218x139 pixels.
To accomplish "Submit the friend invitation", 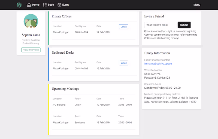I will pyautogui.click(x=184, y=25).
